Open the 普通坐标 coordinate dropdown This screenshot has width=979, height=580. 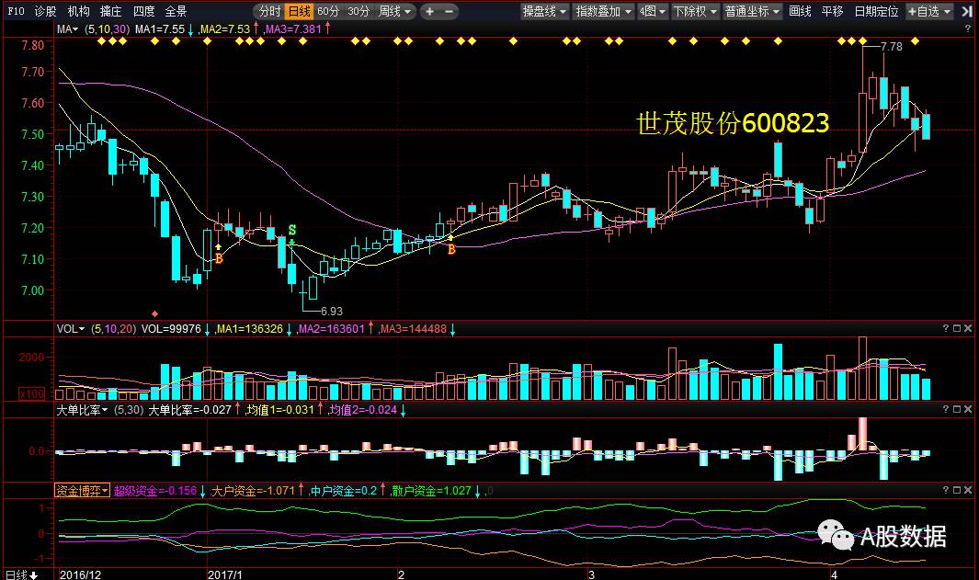(752, 11)
